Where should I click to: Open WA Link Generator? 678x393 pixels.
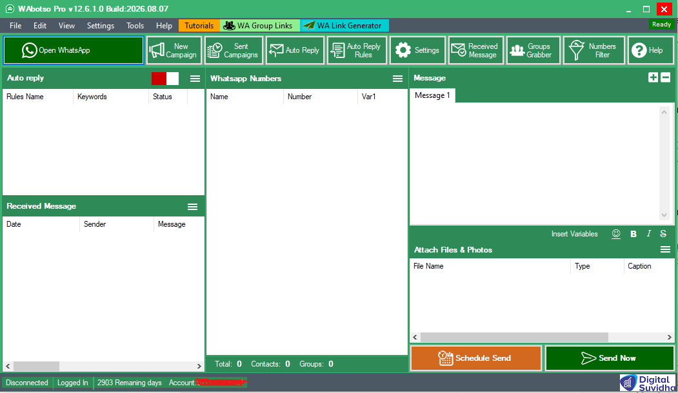tap(344, 26)
